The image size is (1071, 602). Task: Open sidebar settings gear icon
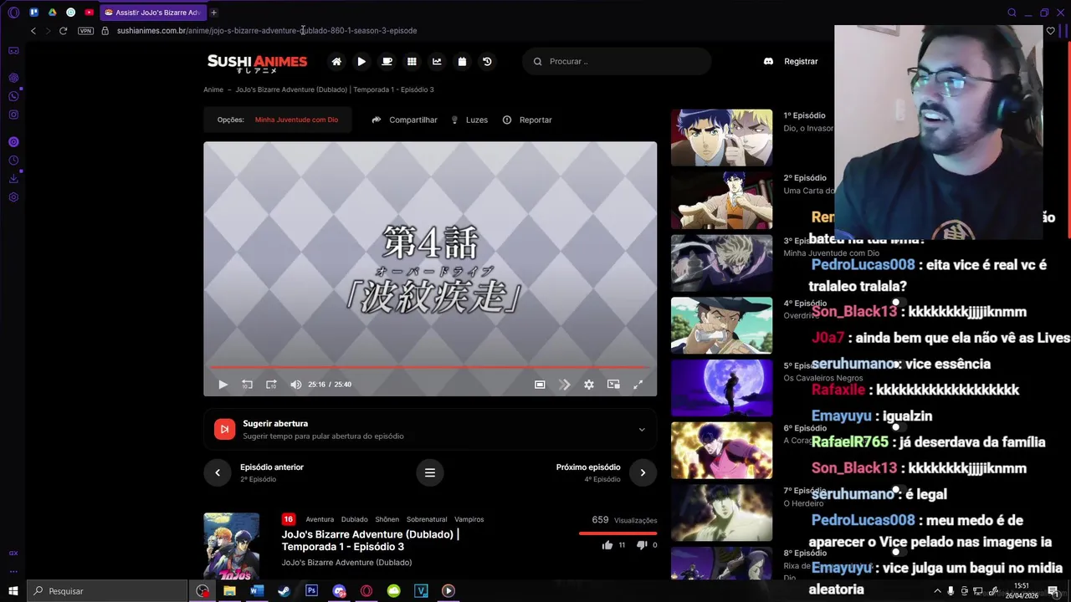pyautogui.click(x=13, y=197)
